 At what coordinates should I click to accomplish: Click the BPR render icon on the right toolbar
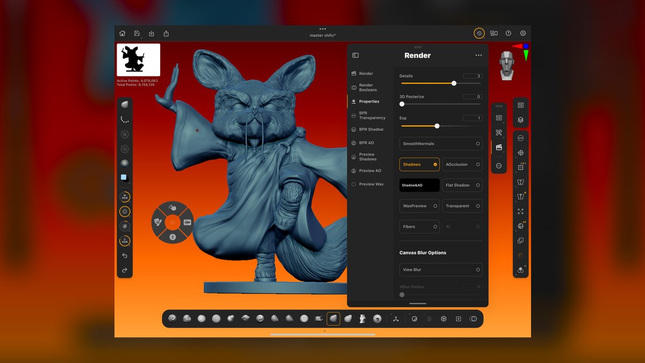coord(521,138)
